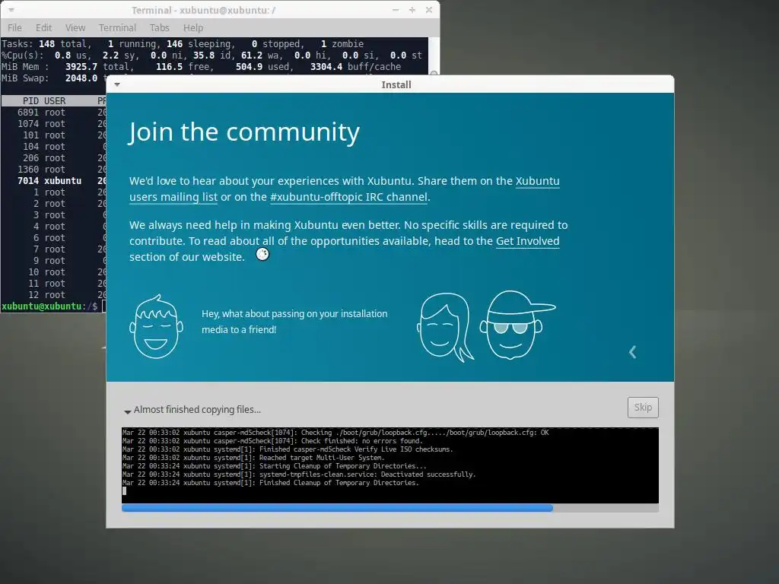Click the Tasks summary line in Terminal
The height and width of the screenshot is (584, 779).
(x=183, y=43)
